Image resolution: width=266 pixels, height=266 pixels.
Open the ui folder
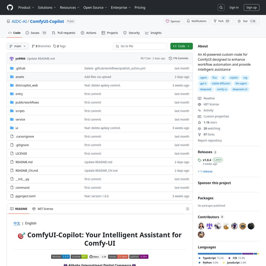(x=17, y=128)
